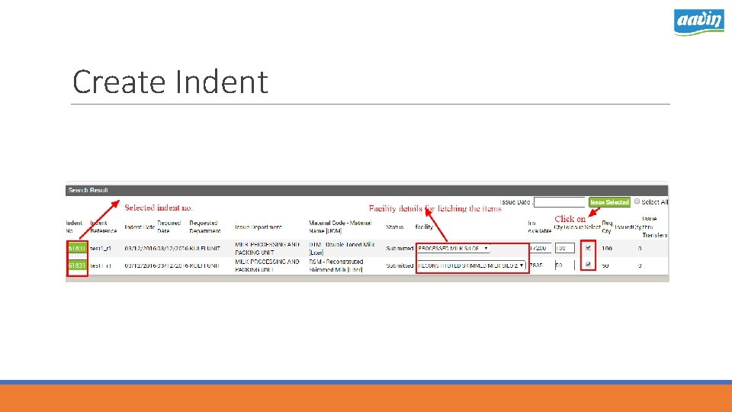
Task: Click Submitted status in Reconstituted Skimmed Milk row
Action: (400, 266)
